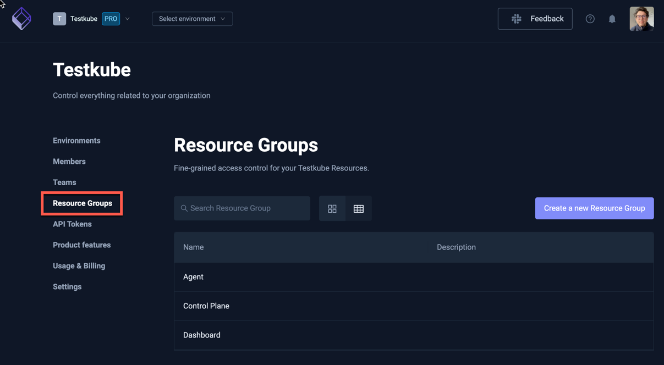Expand the Testkube organization chevron
664x365 pixels.
point(128,19)
